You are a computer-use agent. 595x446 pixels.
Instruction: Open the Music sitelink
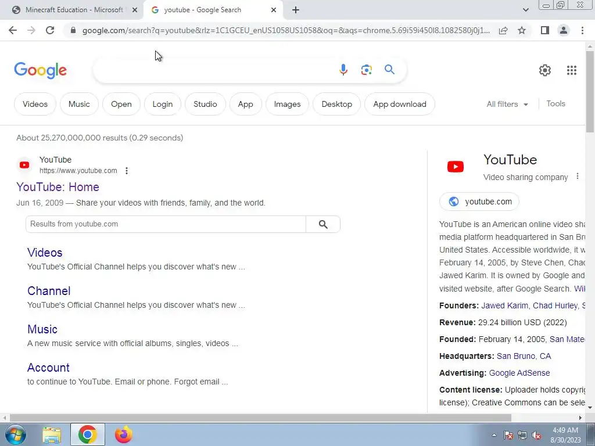[42, 329]
